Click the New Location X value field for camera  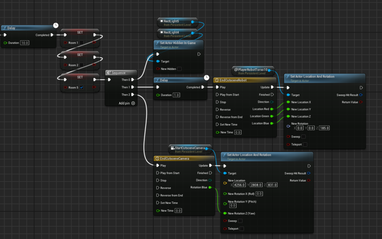pos(239,185)
